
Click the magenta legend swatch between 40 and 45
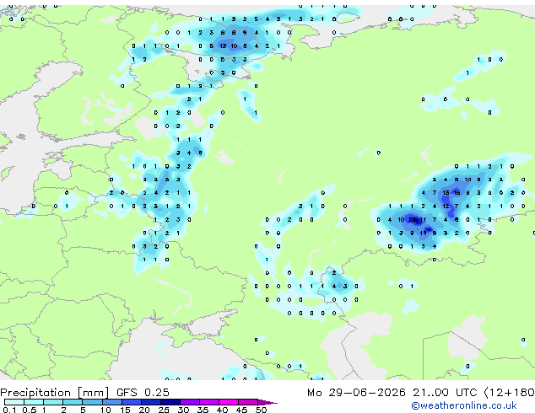tap(229, 402)
